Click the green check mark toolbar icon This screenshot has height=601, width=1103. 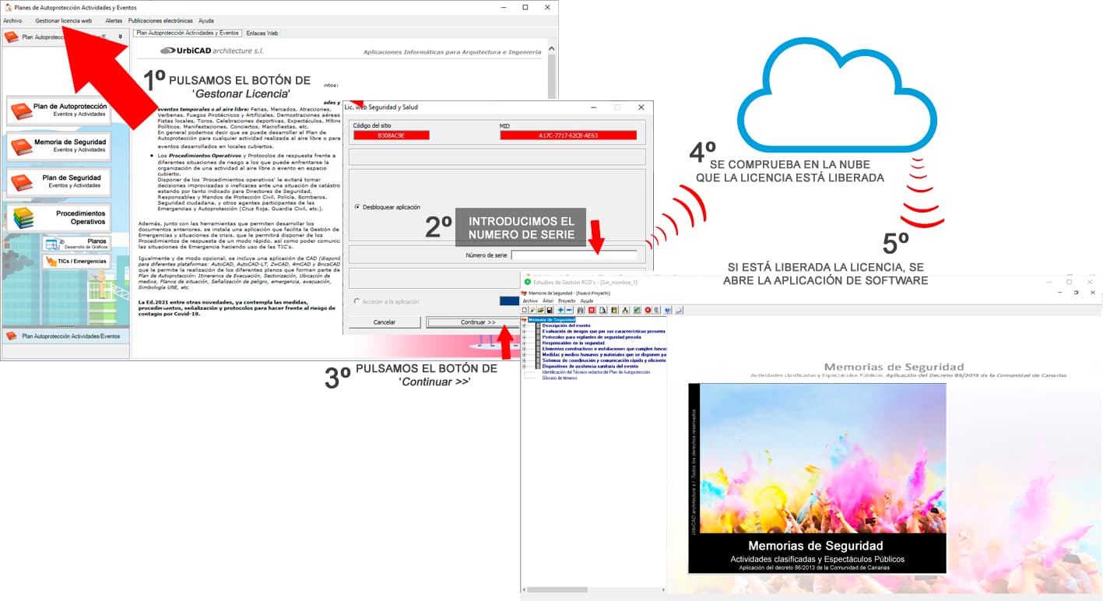coord(637,310)
